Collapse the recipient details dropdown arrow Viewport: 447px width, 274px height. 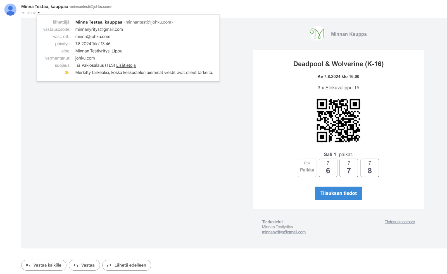click(x=39, y=13)
